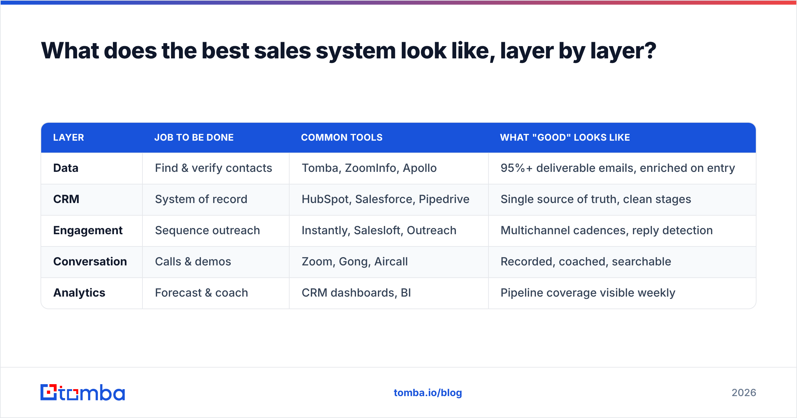Open the tomba.io/blog link

(x=428, y=393)
